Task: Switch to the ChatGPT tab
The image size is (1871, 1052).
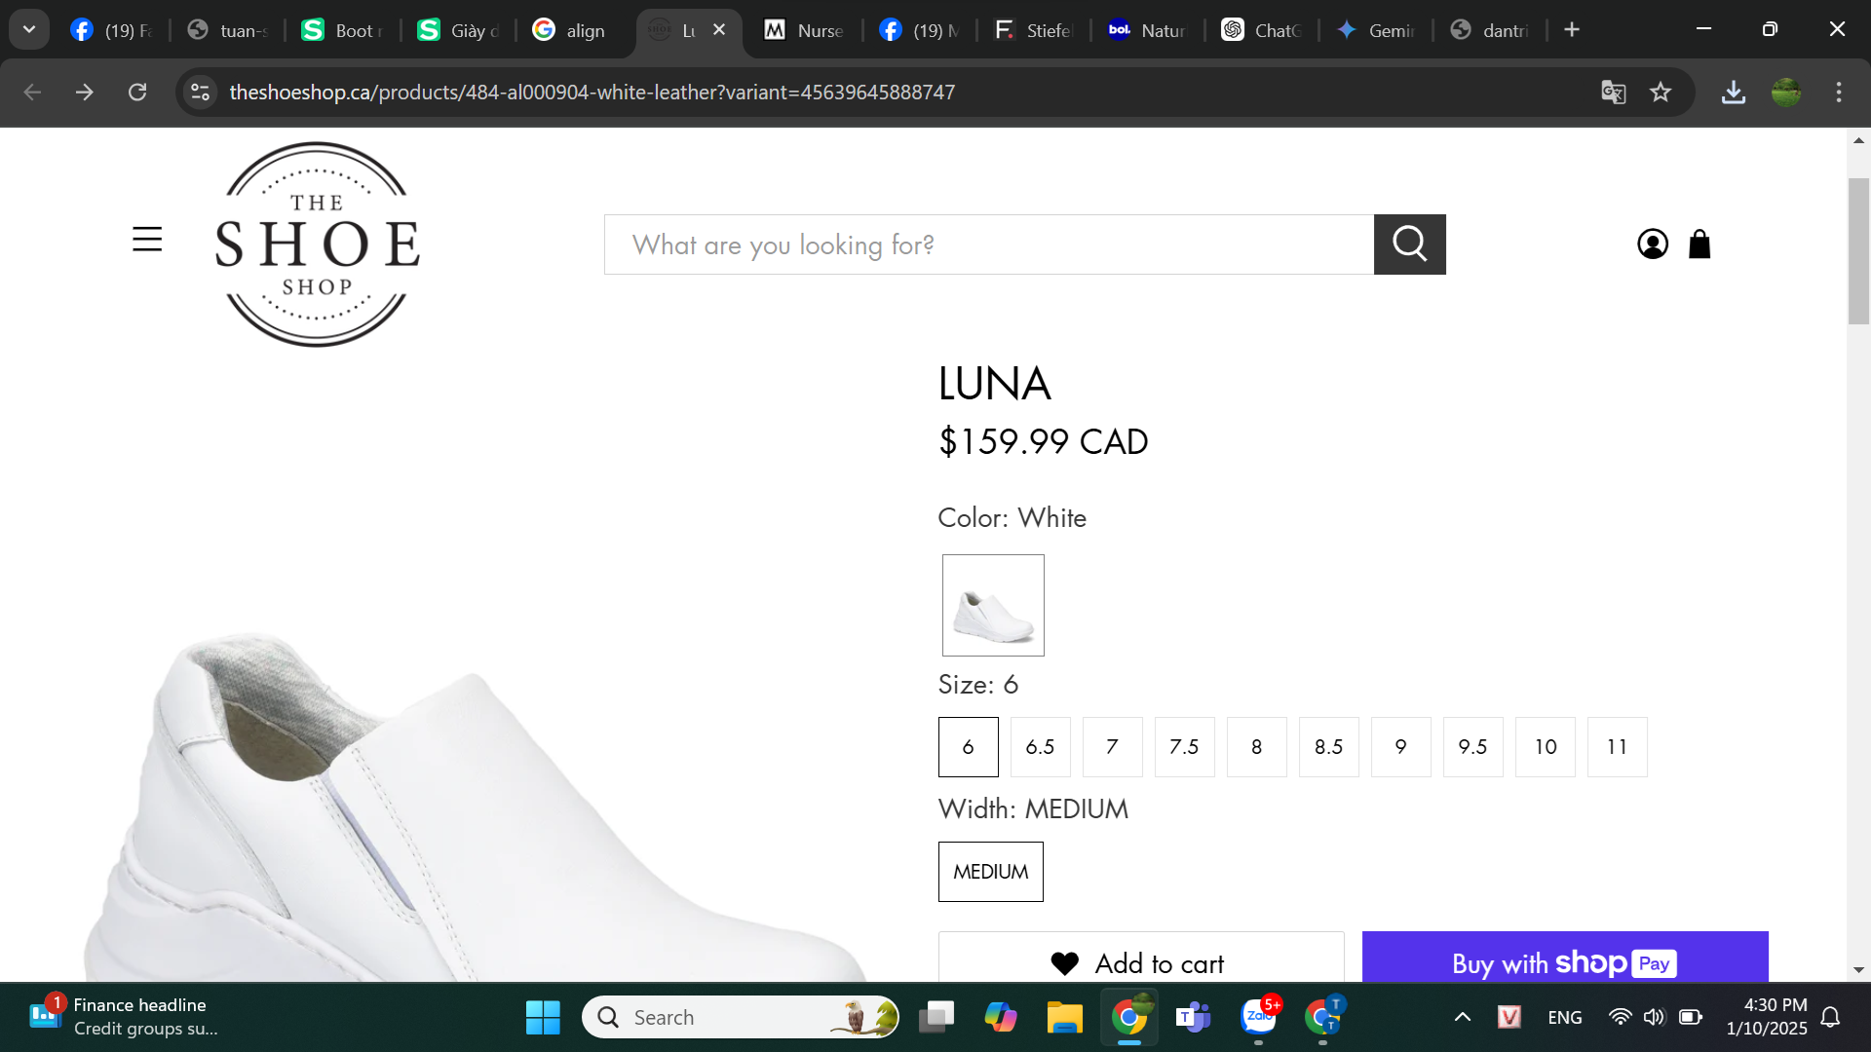Action: 1263,30
